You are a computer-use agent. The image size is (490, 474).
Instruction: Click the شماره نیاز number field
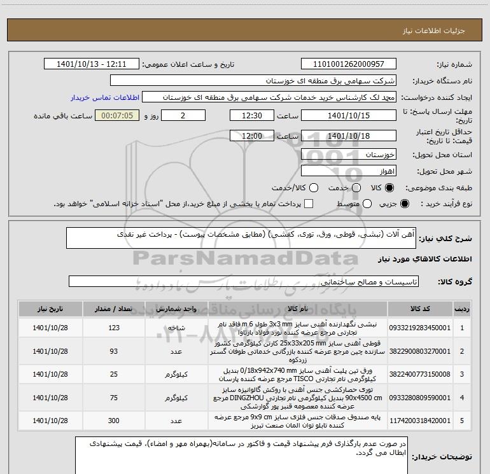(x=349, y=64)
